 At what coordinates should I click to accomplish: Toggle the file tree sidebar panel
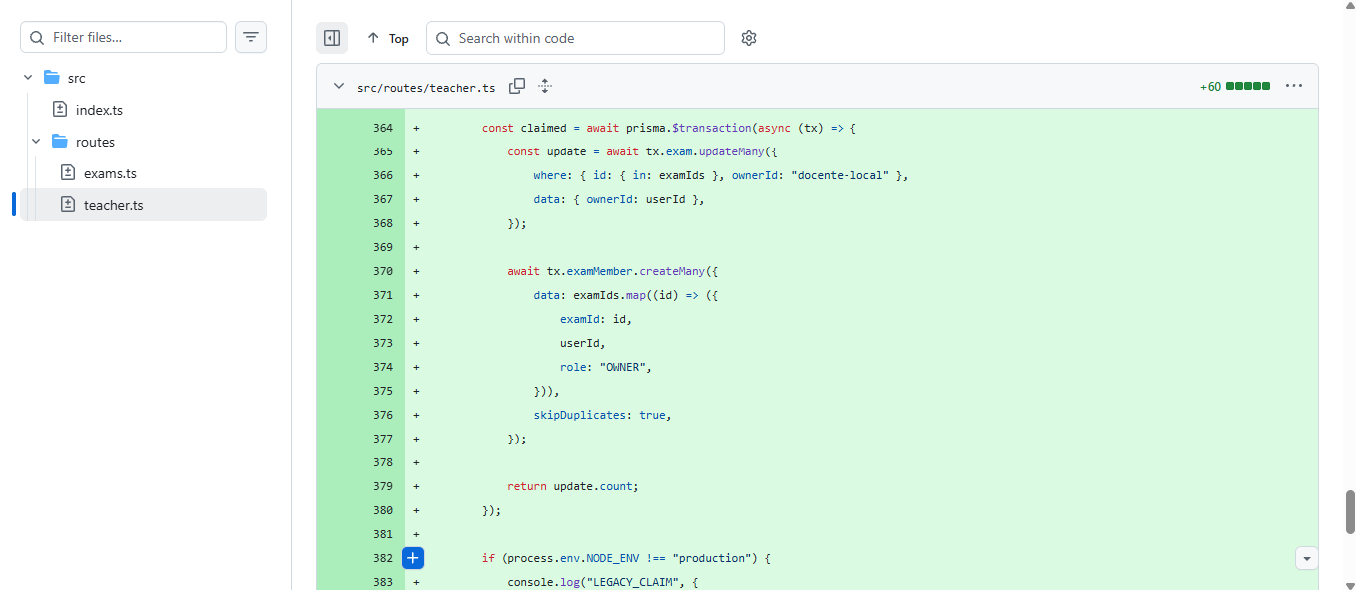click(x=332, y=38)
